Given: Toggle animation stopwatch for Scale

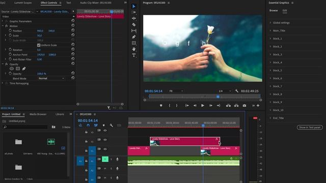Looking at the screenshot, I should [10, 35].
